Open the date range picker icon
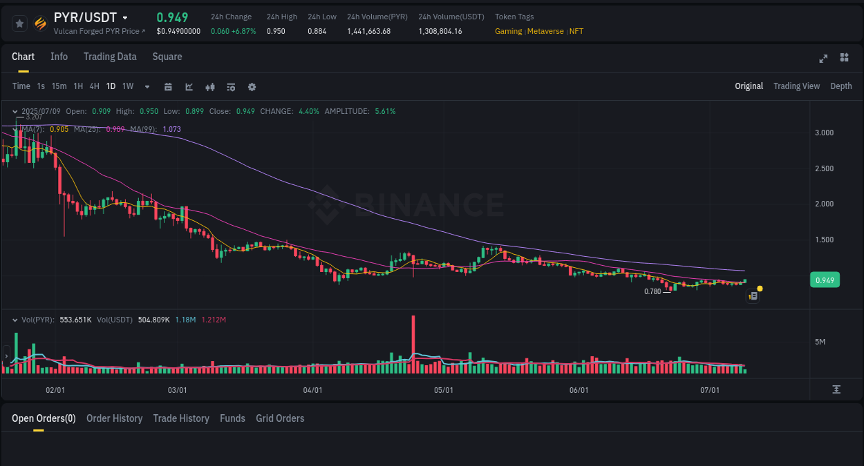The height and width of the screenshot is (466, 864). (168, 86)
